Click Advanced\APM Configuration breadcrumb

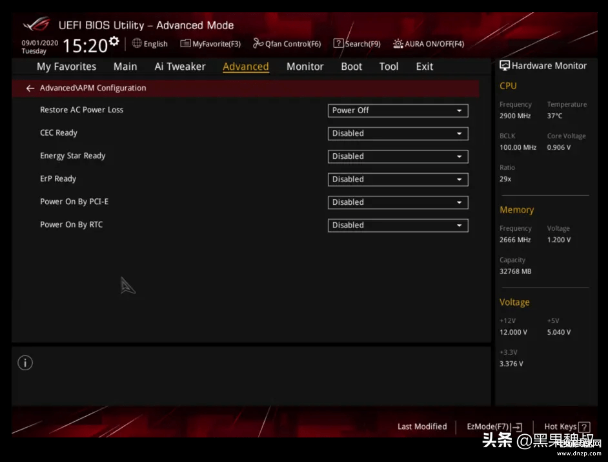click(x=93, y=88)
